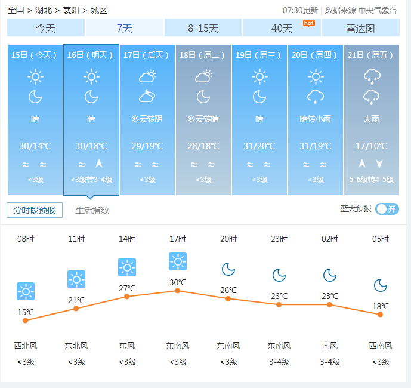Image resolution: width=411 pixels, height=388 pixels.
Task: Toggle the 蓝天预报 switch
Action: pyautogui.click(x=387, y=208)
